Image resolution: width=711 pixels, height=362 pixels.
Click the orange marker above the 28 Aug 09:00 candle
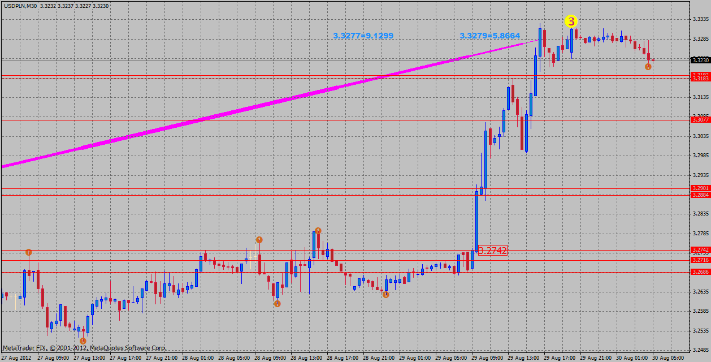pyautogui.click(x=259, y=240)
